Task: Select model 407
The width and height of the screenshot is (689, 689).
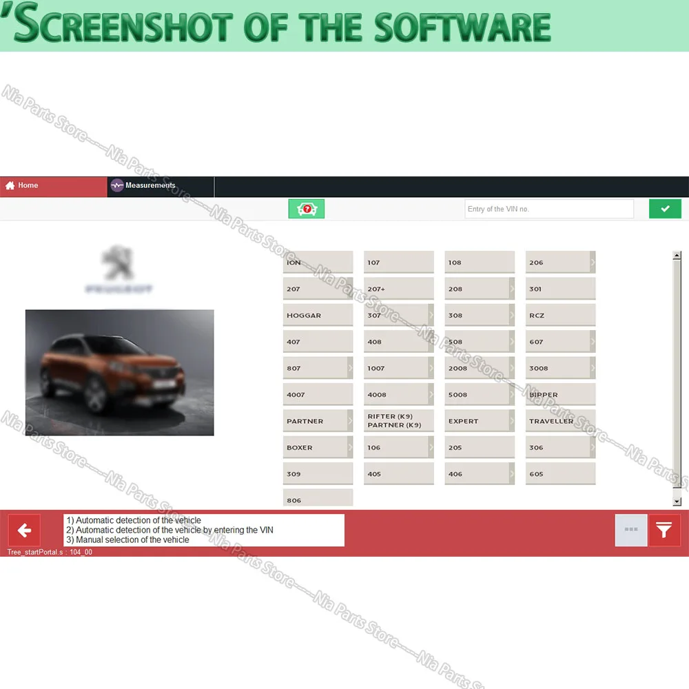Action: click(318, 342)
